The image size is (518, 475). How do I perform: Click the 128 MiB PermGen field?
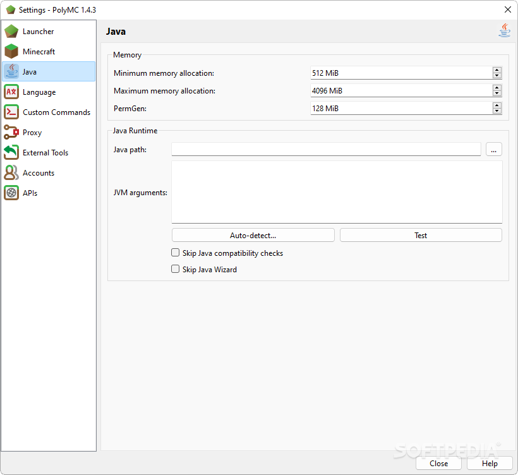pos(401,109)
